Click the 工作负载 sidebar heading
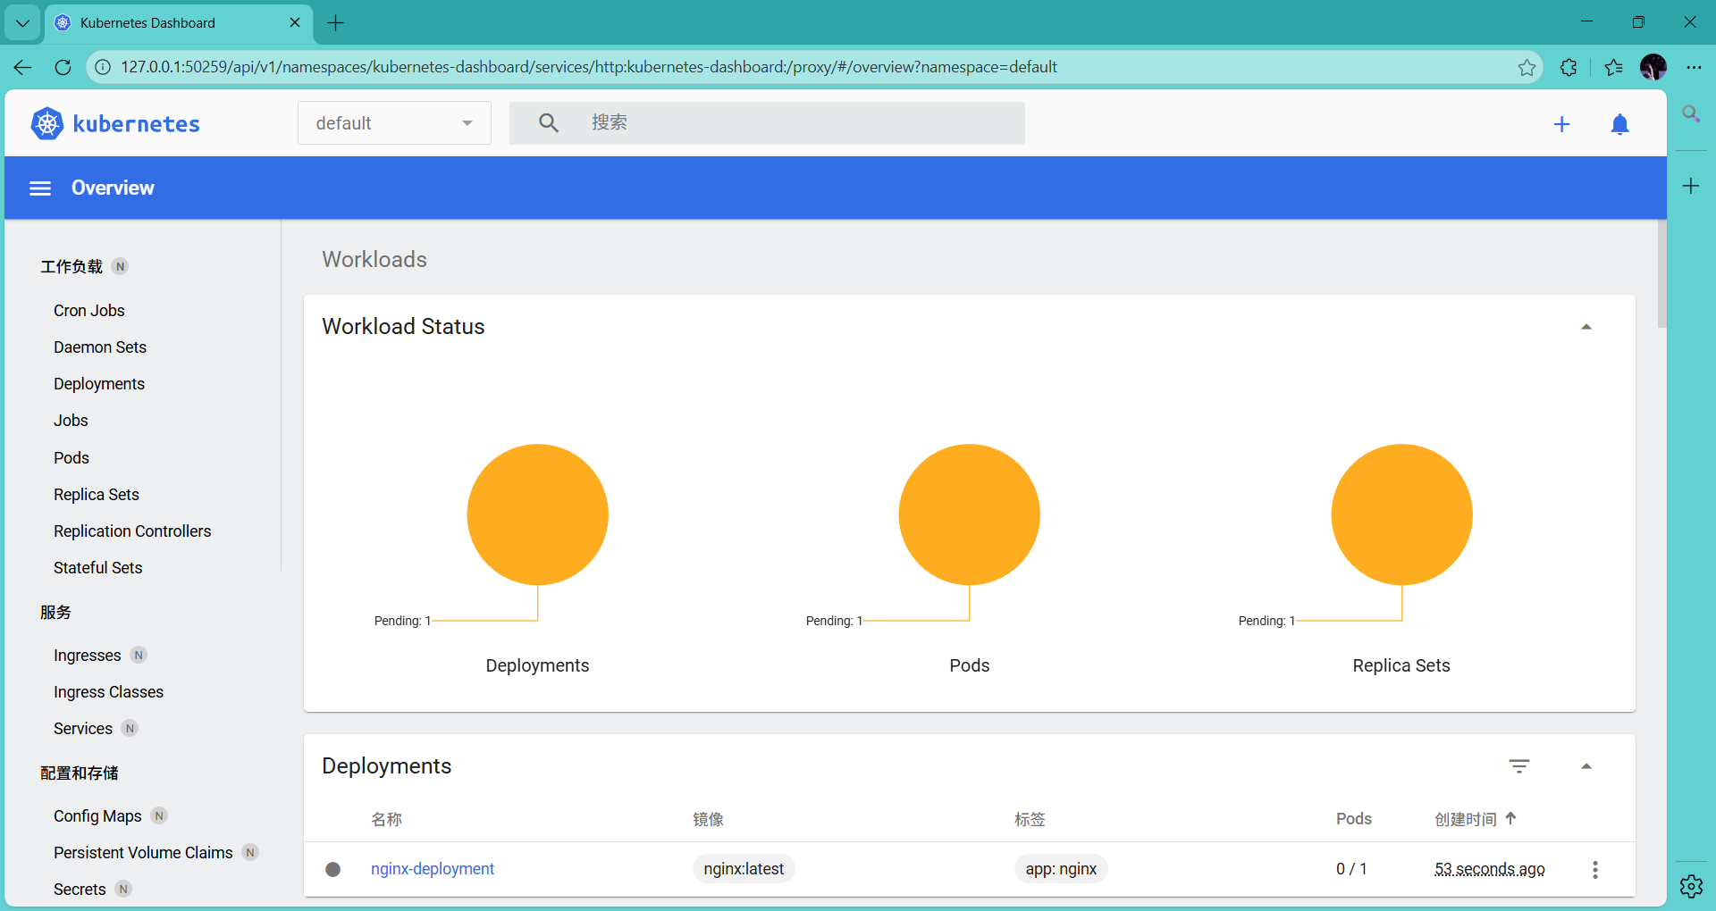 click(71, 266)
